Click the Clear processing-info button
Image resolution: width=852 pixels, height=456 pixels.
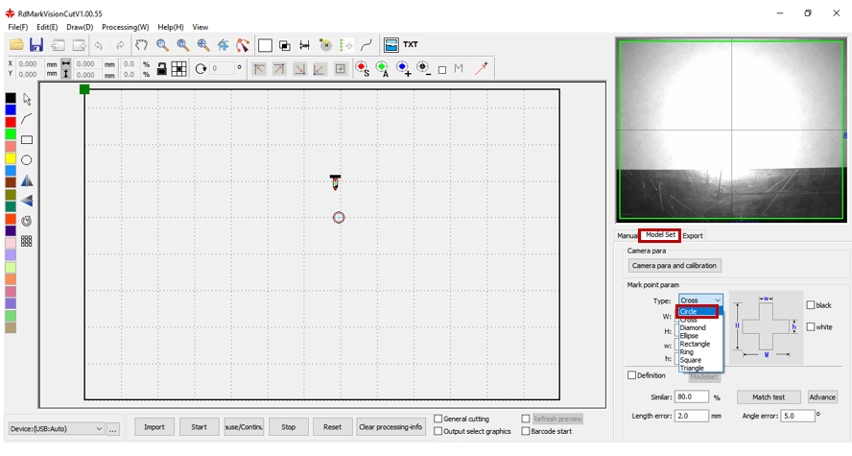coord(390,426)
